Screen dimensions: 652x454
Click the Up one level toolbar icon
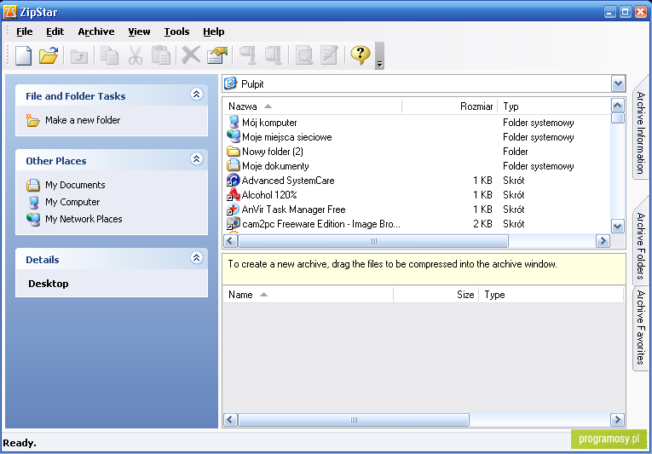(x=79, y=55)
